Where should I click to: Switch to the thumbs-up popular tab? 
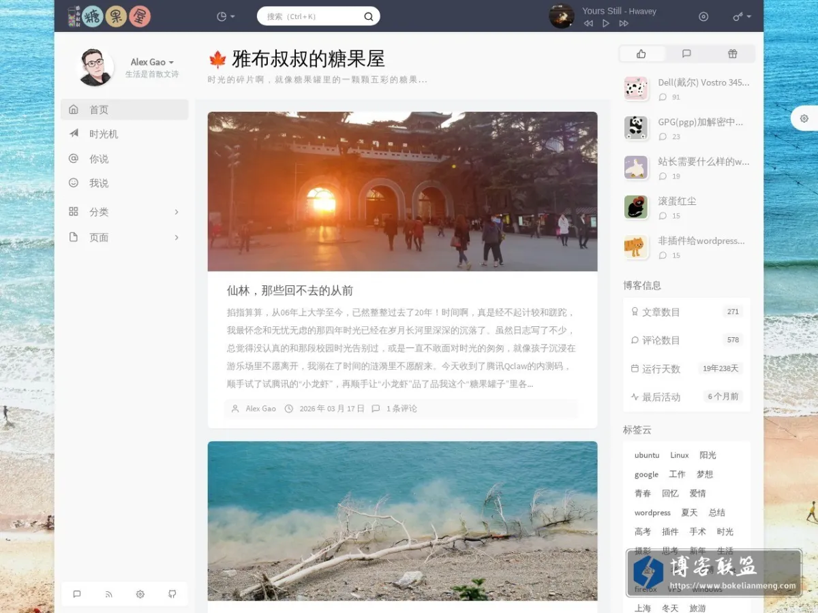click(x=641, y=54)
